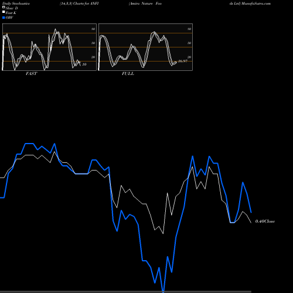Screen dimensions: 293x293
Task: Click the '(14,3,3) Charts for ANFI' heading
Action: (79, 4)
